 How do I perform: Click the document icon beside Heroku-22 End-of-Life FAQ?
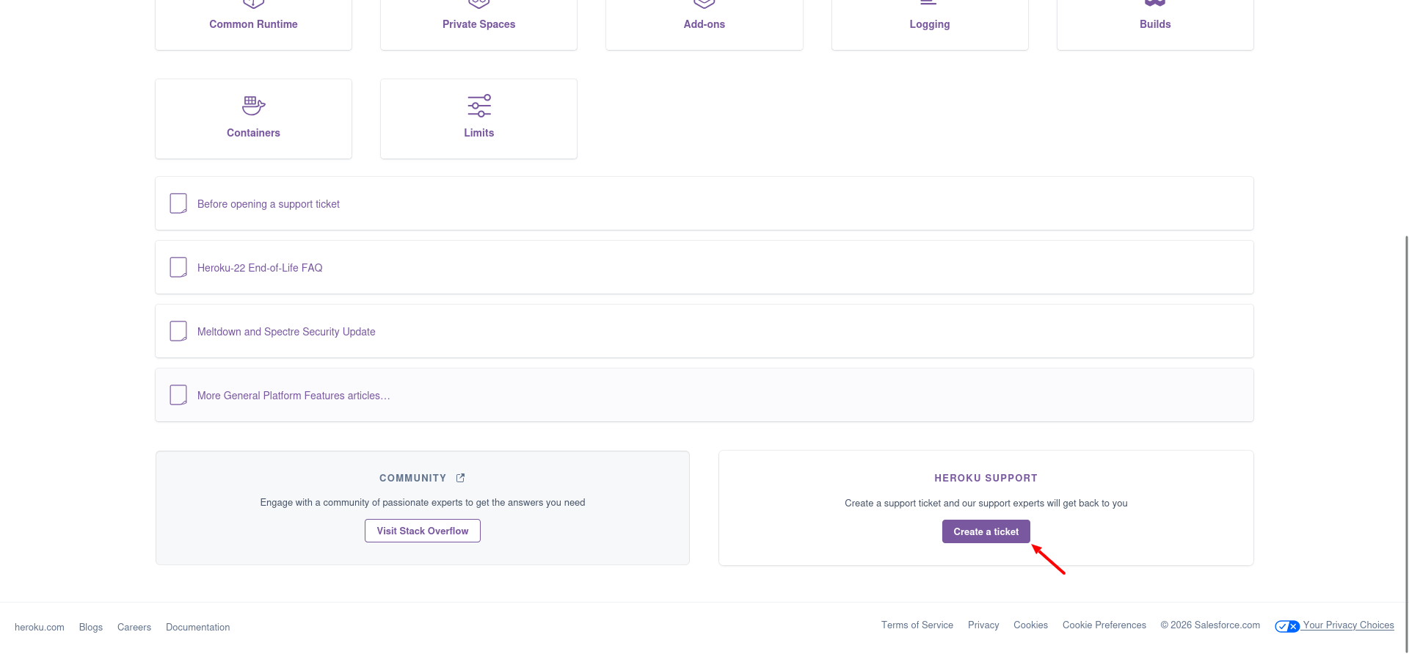[178, 267]
